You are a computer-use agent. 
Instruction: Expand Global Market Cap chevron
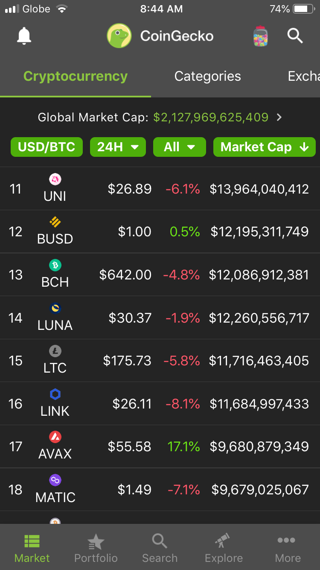[279, 117]
